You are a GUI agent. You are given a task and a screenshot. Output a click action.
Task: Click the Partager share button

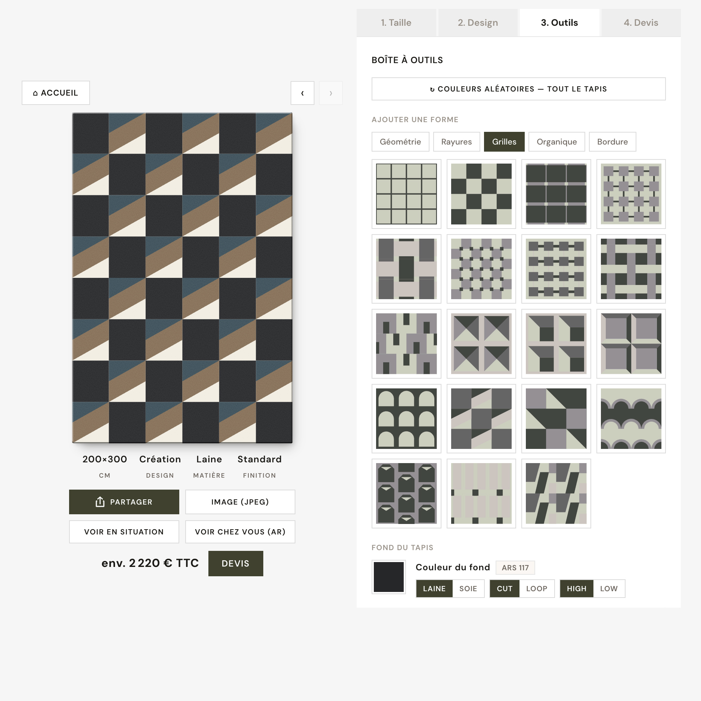[124, 502]
